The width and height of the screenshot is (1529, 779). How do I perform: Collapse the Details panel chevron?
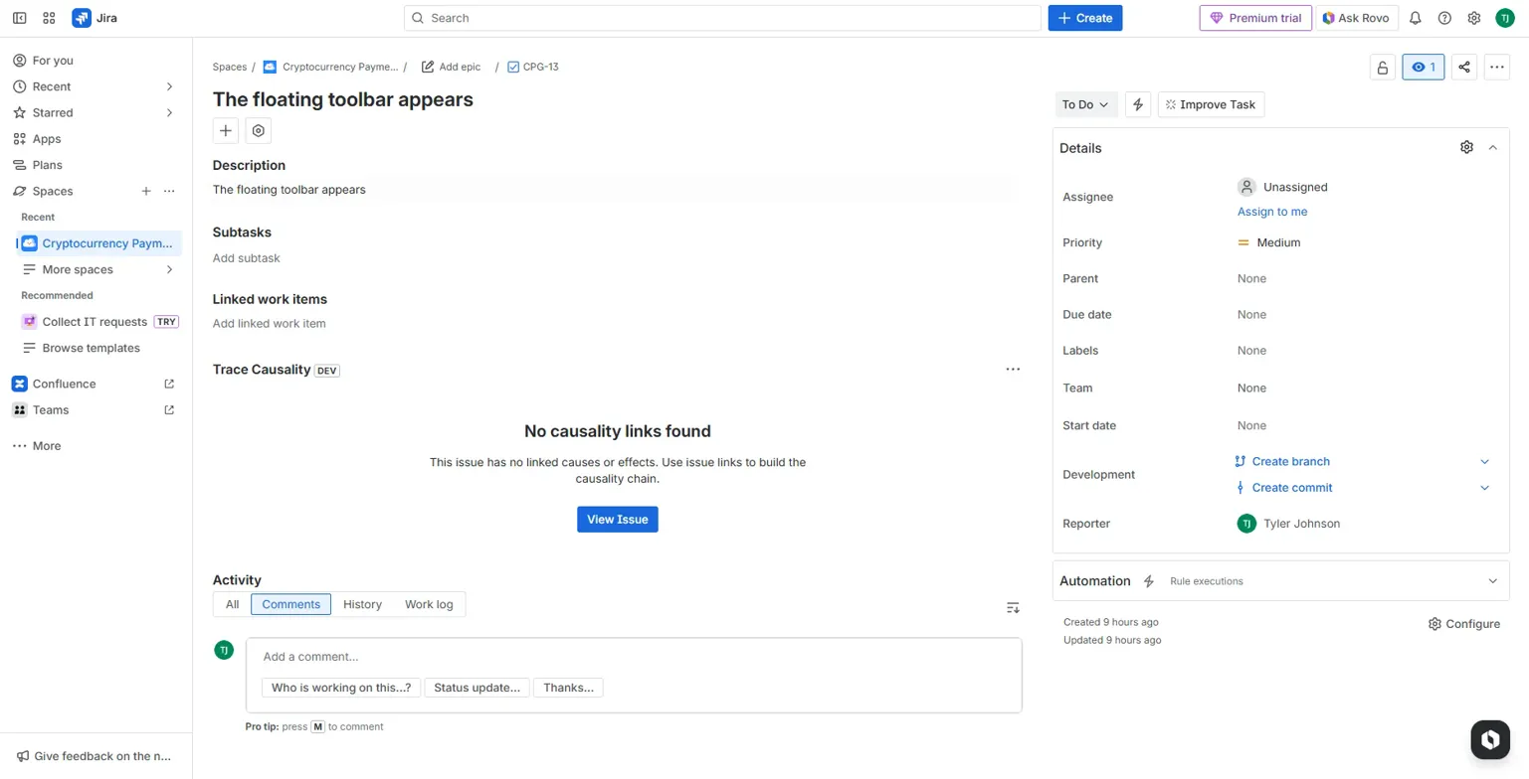(x=1492, y=147)
